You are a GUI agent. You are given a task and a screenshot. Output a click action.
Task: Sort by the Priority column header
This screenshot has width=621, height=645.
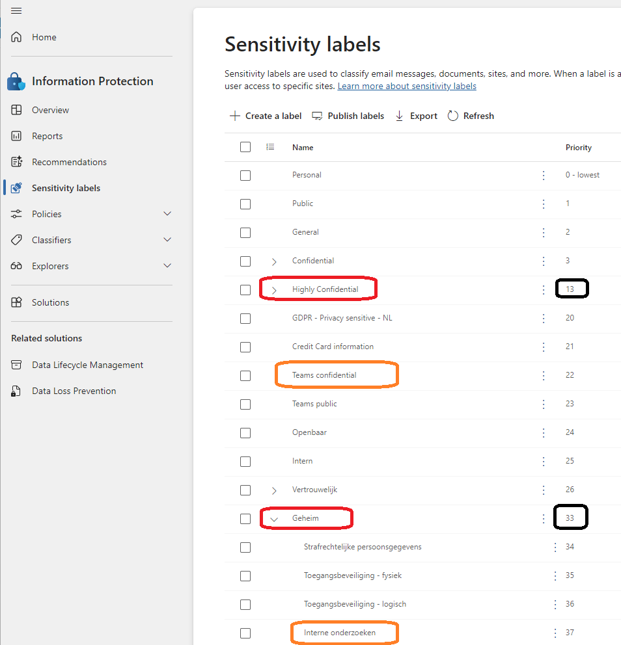[x=578, y=148]
